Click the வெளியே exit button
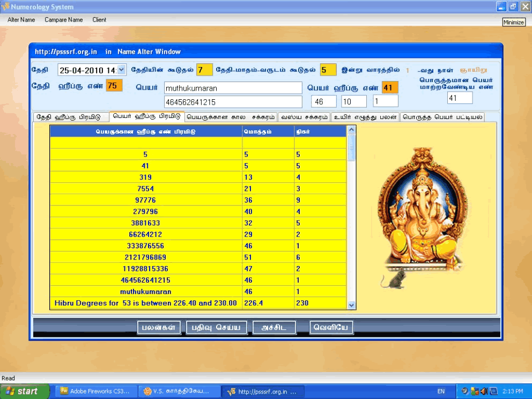Screen dimensions: 532x399 tap(331, 328)
